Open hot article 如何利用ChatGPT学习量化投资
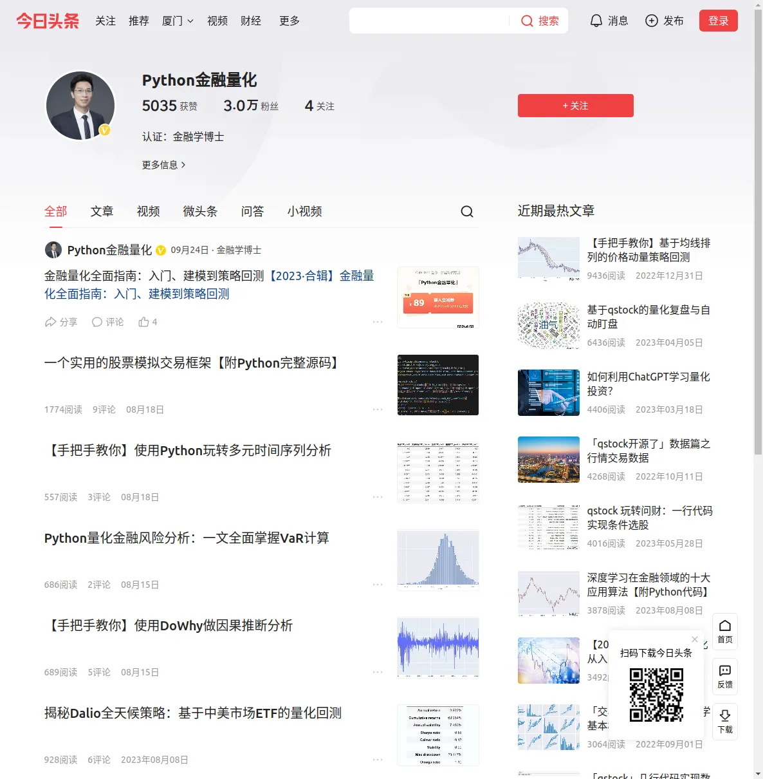 [649, 384]
